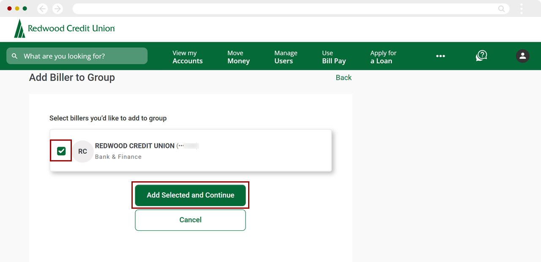This screenshot has width=541, height=262.
Task: Open the ellipsis more-options menu in the navbar
Action: pyautogui.click(x=440, y=56)
